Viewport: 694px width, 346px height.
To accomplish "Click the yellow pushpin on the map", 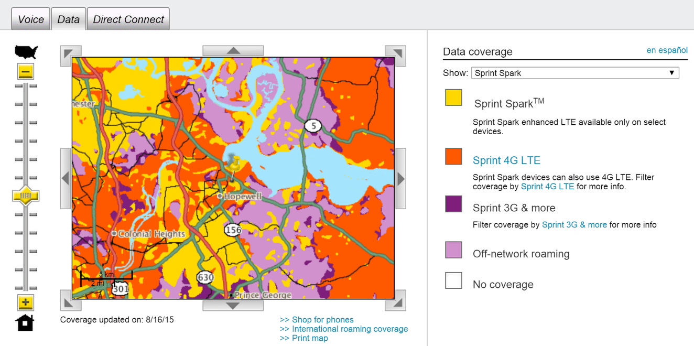I will [234, 164].
